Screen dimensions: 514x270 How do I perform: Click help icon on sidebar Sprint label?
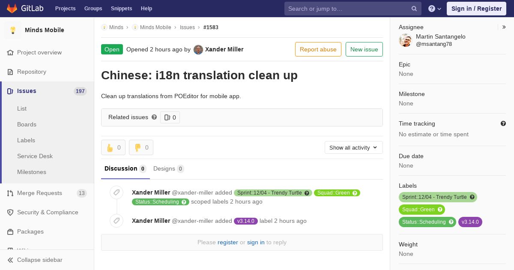tap(472, 197)
